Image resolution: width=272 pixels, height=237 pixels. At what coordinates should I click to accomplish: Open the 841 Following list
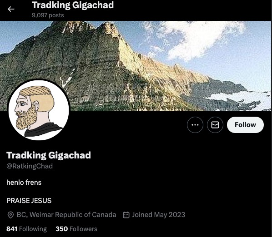[26, 229]
